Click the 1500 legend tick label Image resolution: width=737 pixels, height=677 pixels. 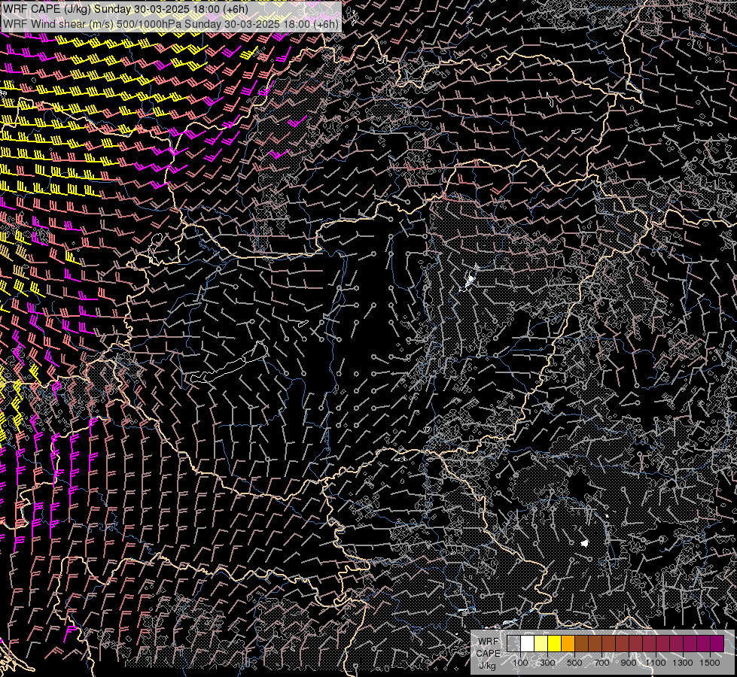710,663
